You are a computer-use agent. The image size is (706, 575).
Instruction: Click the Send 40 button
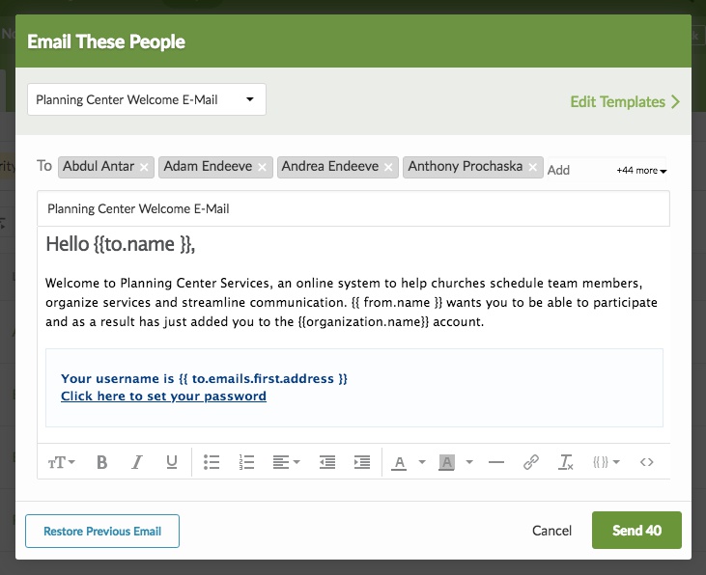click(636, 531)
